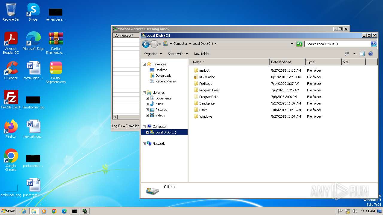Screen dimensions: 383x215
Task: Click the search magnifier button
Action: click(374, 44)
